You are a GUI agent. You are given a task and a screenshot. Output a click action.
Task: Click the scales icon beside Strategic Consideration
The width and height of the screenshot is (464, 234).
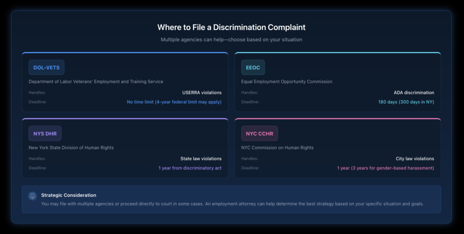click(x=33, y=196)
